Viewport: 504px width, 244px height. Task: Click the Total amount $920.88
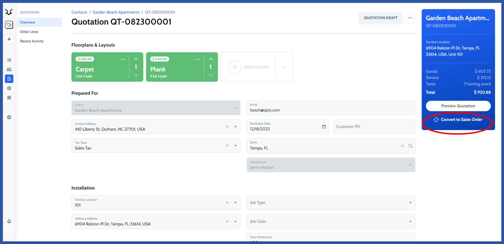[x=482, y=92]
